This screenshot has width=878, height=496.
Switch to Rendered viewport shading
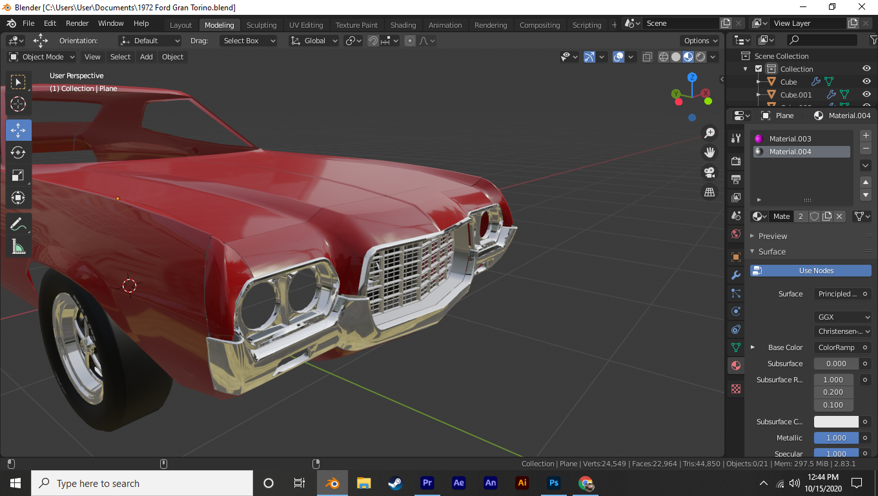pyautogui.click(x=700, y=57)
